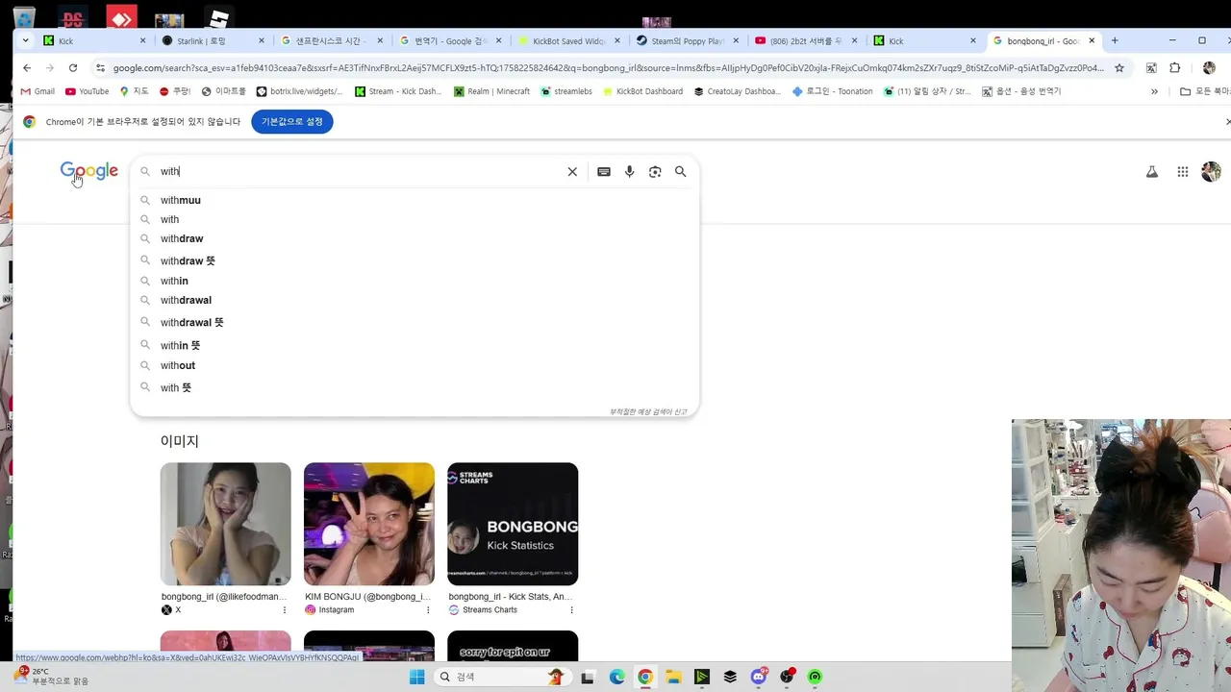
Task: Open Task View in the taskbar
Action: pyautogui.click(x=588, y=677)
